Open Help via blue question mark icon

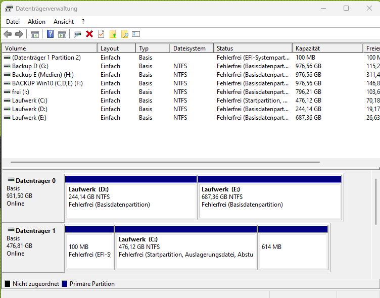[x=50, y=34]
